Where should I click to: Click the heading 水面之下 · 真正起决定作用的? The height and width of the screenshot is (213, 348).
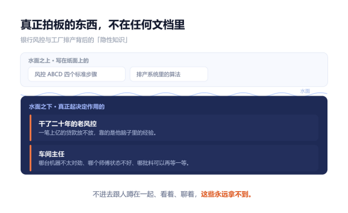pos(67,107)
